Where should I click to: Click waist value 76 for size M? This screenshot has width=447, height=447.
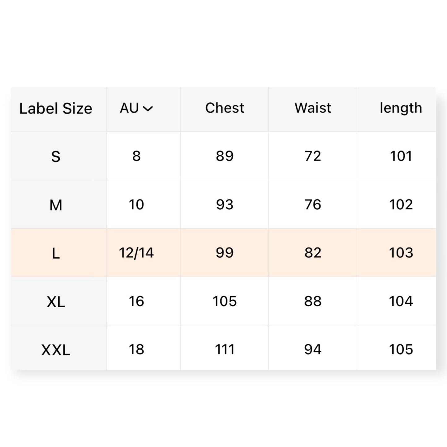tap(313, 204)
